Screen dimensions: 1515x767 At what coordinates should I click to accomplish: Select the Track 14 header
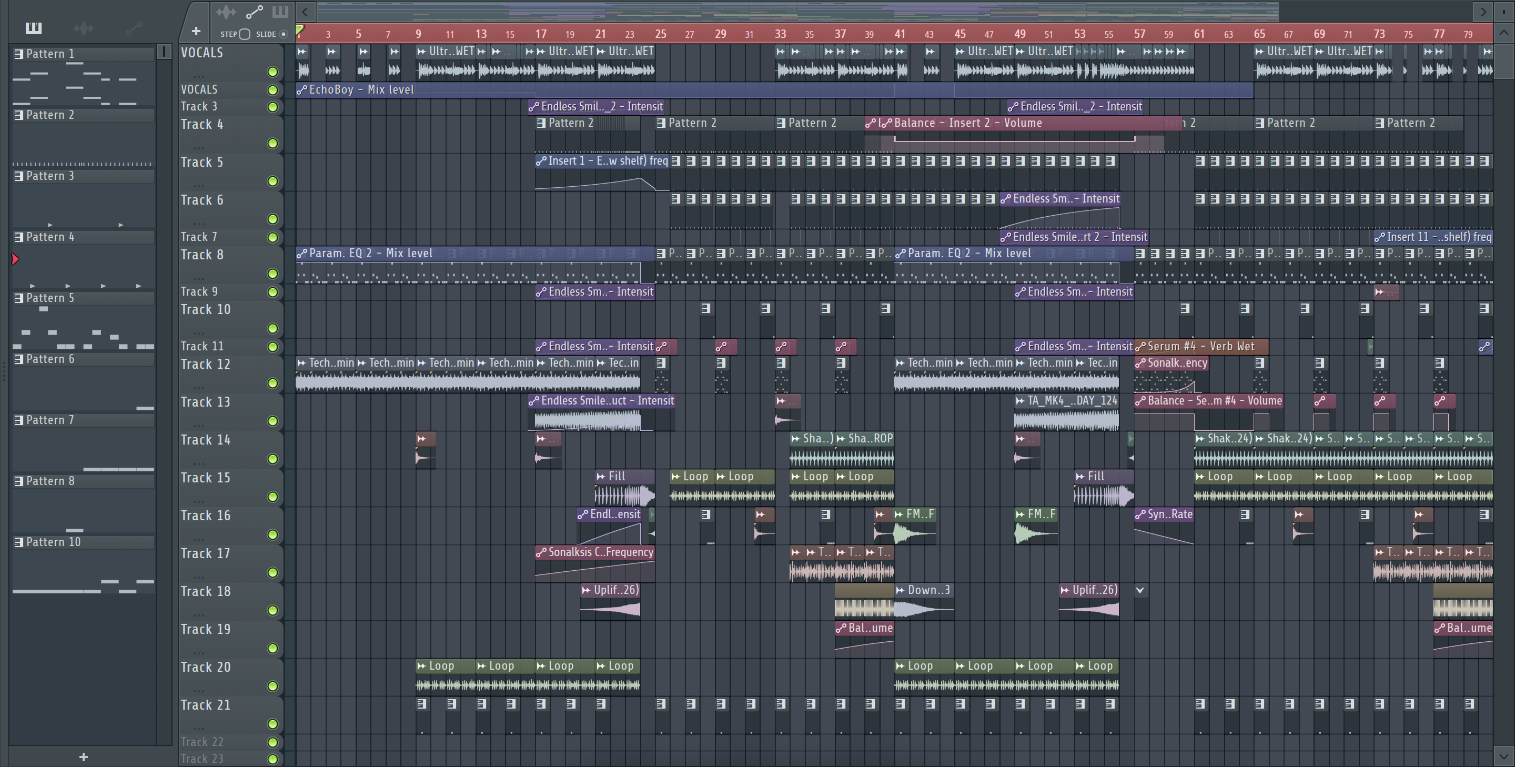tap(230, 449)
